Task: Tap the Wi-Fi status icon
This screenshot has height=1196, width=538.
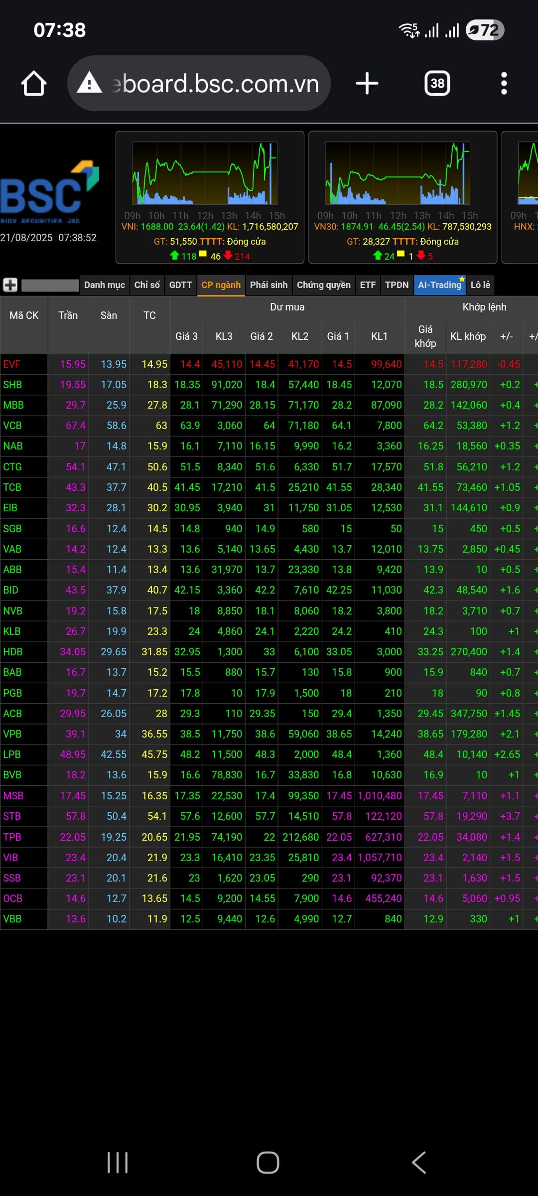Action: pyautogui.click(x=409, y=30)
